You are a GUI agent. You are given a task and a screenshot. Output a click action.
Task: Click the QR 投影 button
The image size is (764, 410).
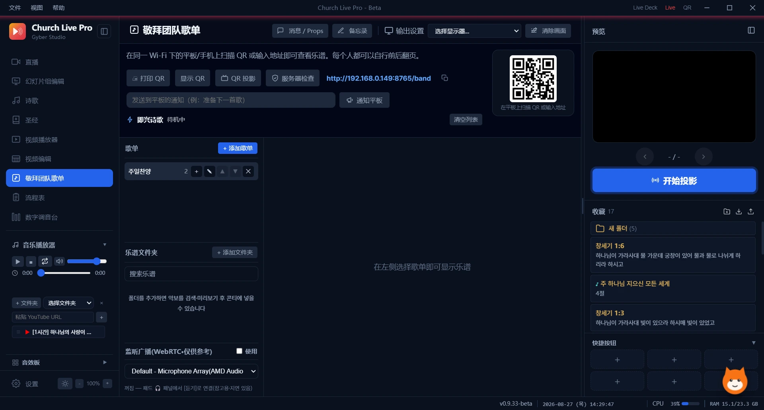(x=238, y=78)
